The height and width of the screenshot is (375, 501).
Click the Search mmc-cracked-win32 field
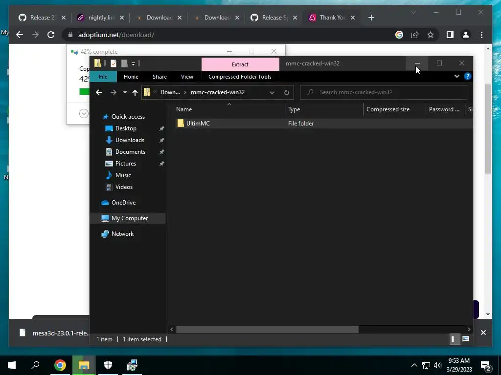(384, 92)
